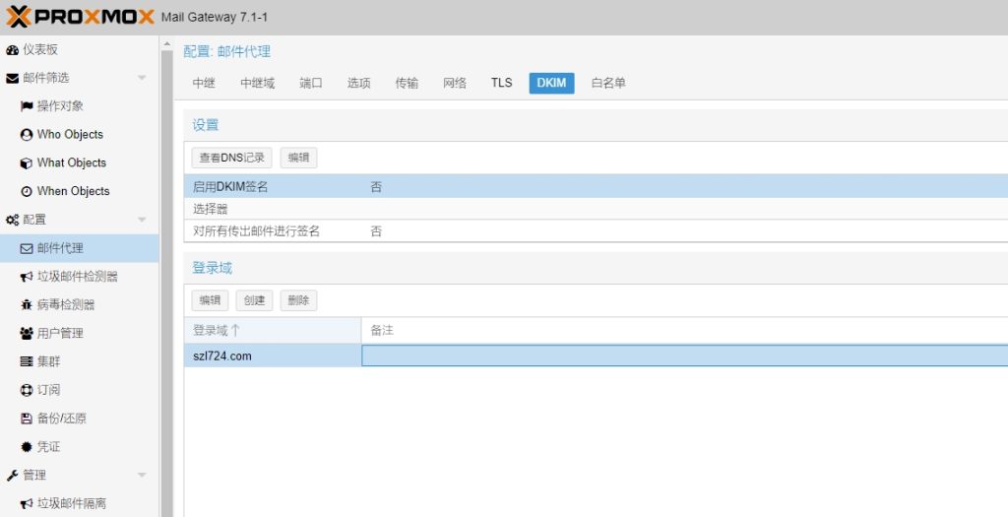1008x517 pixels.
Task: Click the What Objects cube icon
Action: (27, 162)
